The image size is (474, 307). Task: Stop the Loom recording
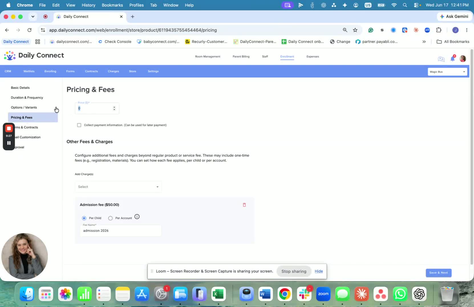(x=9, y=128)
